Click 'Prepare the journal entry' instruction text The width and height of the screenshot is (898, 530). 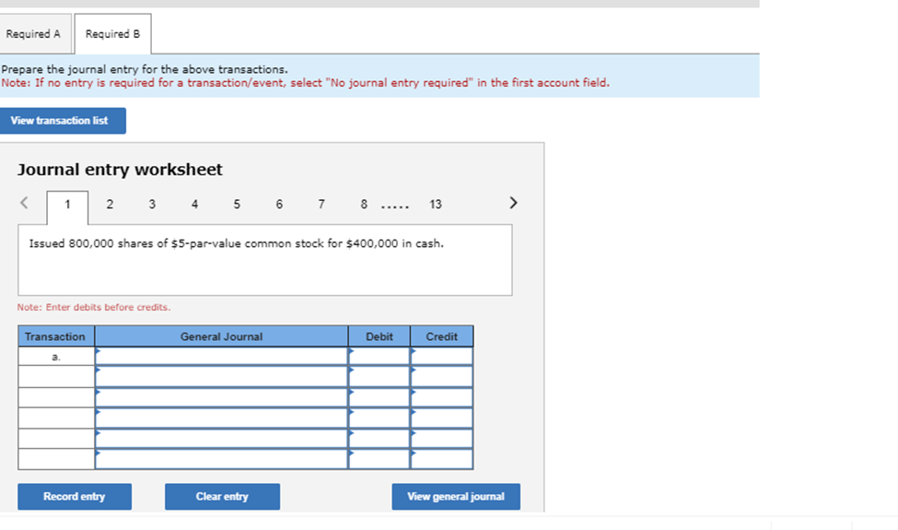(145, 69)
